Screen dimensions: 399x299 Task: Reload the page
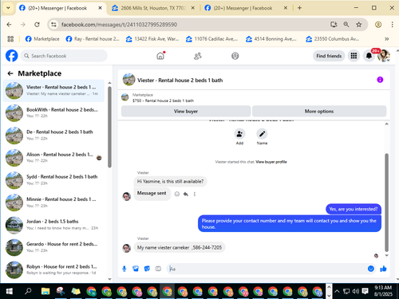[37, 25]
